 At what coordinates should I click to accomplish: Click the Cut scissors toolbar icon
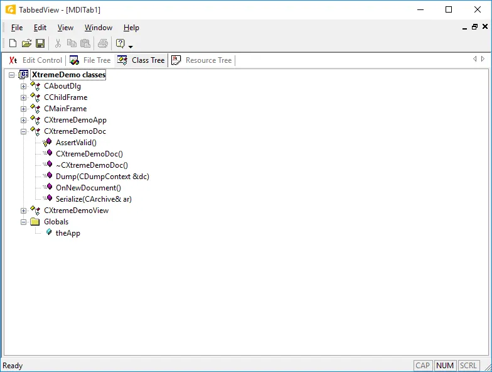pyautogui.click(x=58, y=43)
